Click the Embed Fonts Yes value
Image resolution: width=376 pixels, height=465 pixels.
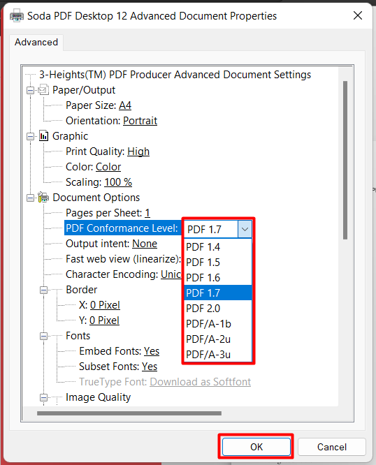[152, 351]
